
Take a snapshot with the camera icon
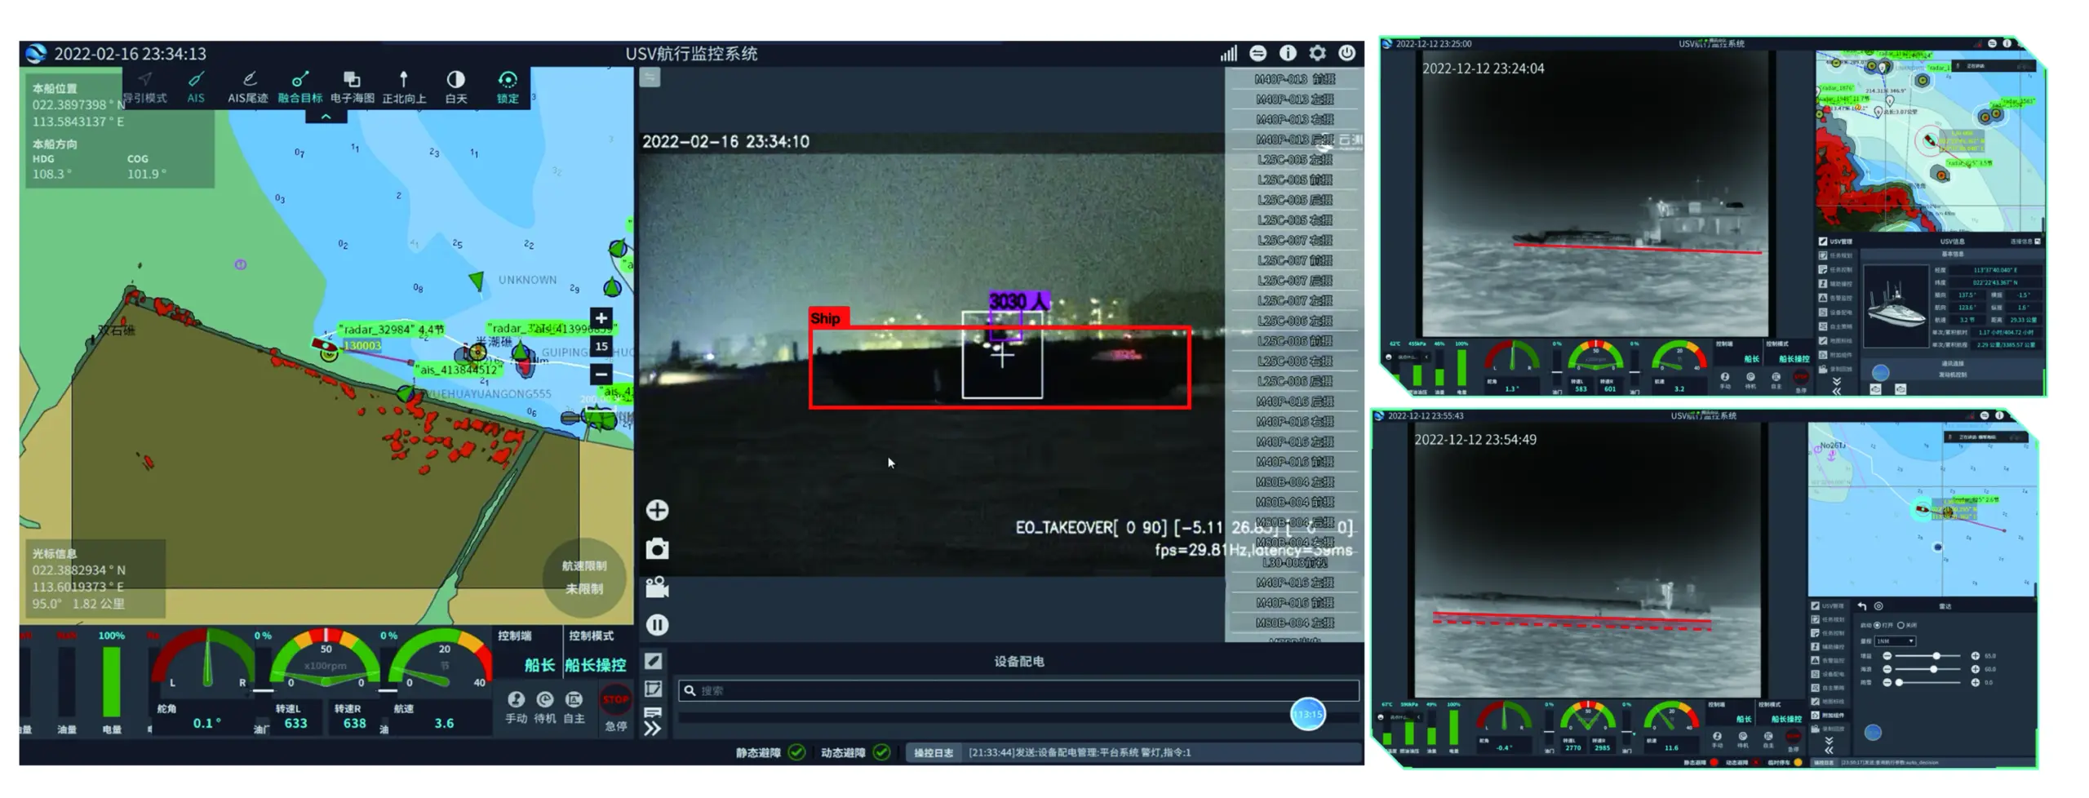click(657, 548)
